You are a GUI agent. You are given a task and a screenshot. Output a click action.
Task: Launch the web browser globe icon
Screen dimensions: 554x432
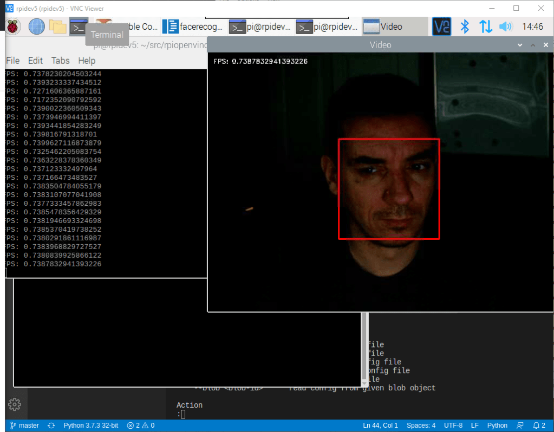click(x=36, y=26)
